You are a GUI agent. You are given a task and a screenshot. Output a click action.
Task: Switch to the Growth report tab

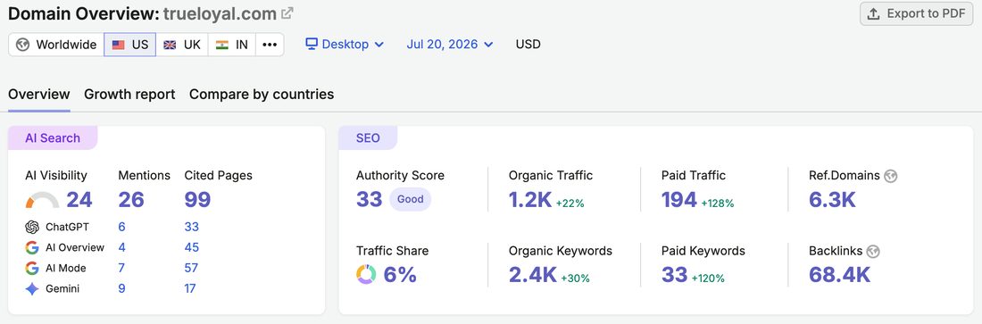tap(129, 94)
